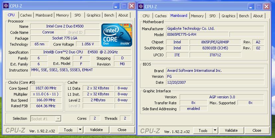Click Max. Supported value '8x'
Viewport: 275px width, 138px height.
(x=251, y=103)
